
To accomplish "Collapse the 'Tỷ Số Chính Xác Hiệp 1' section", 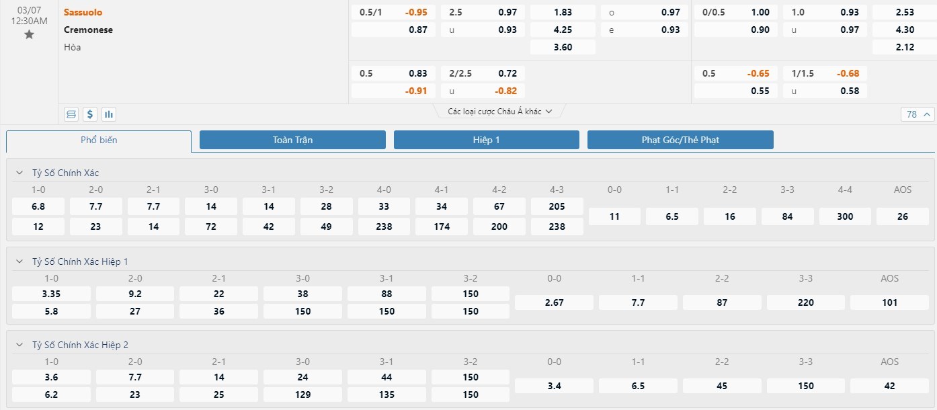I will pos(19,261).
